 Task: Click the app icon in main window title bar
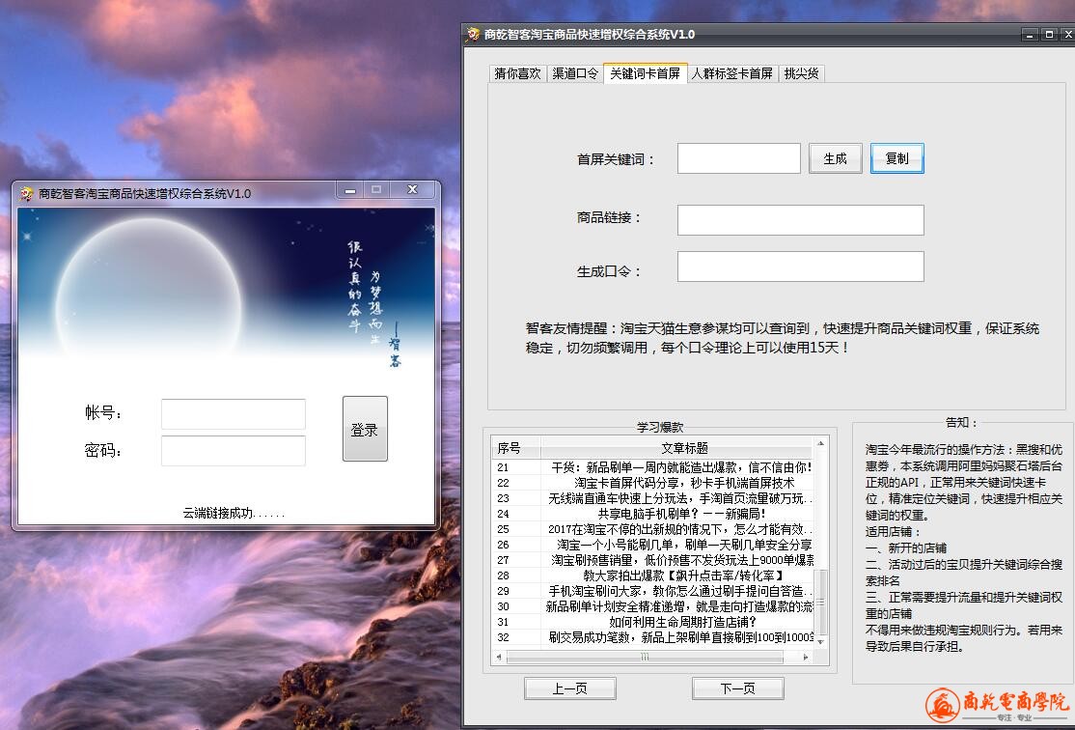[473, 35]
